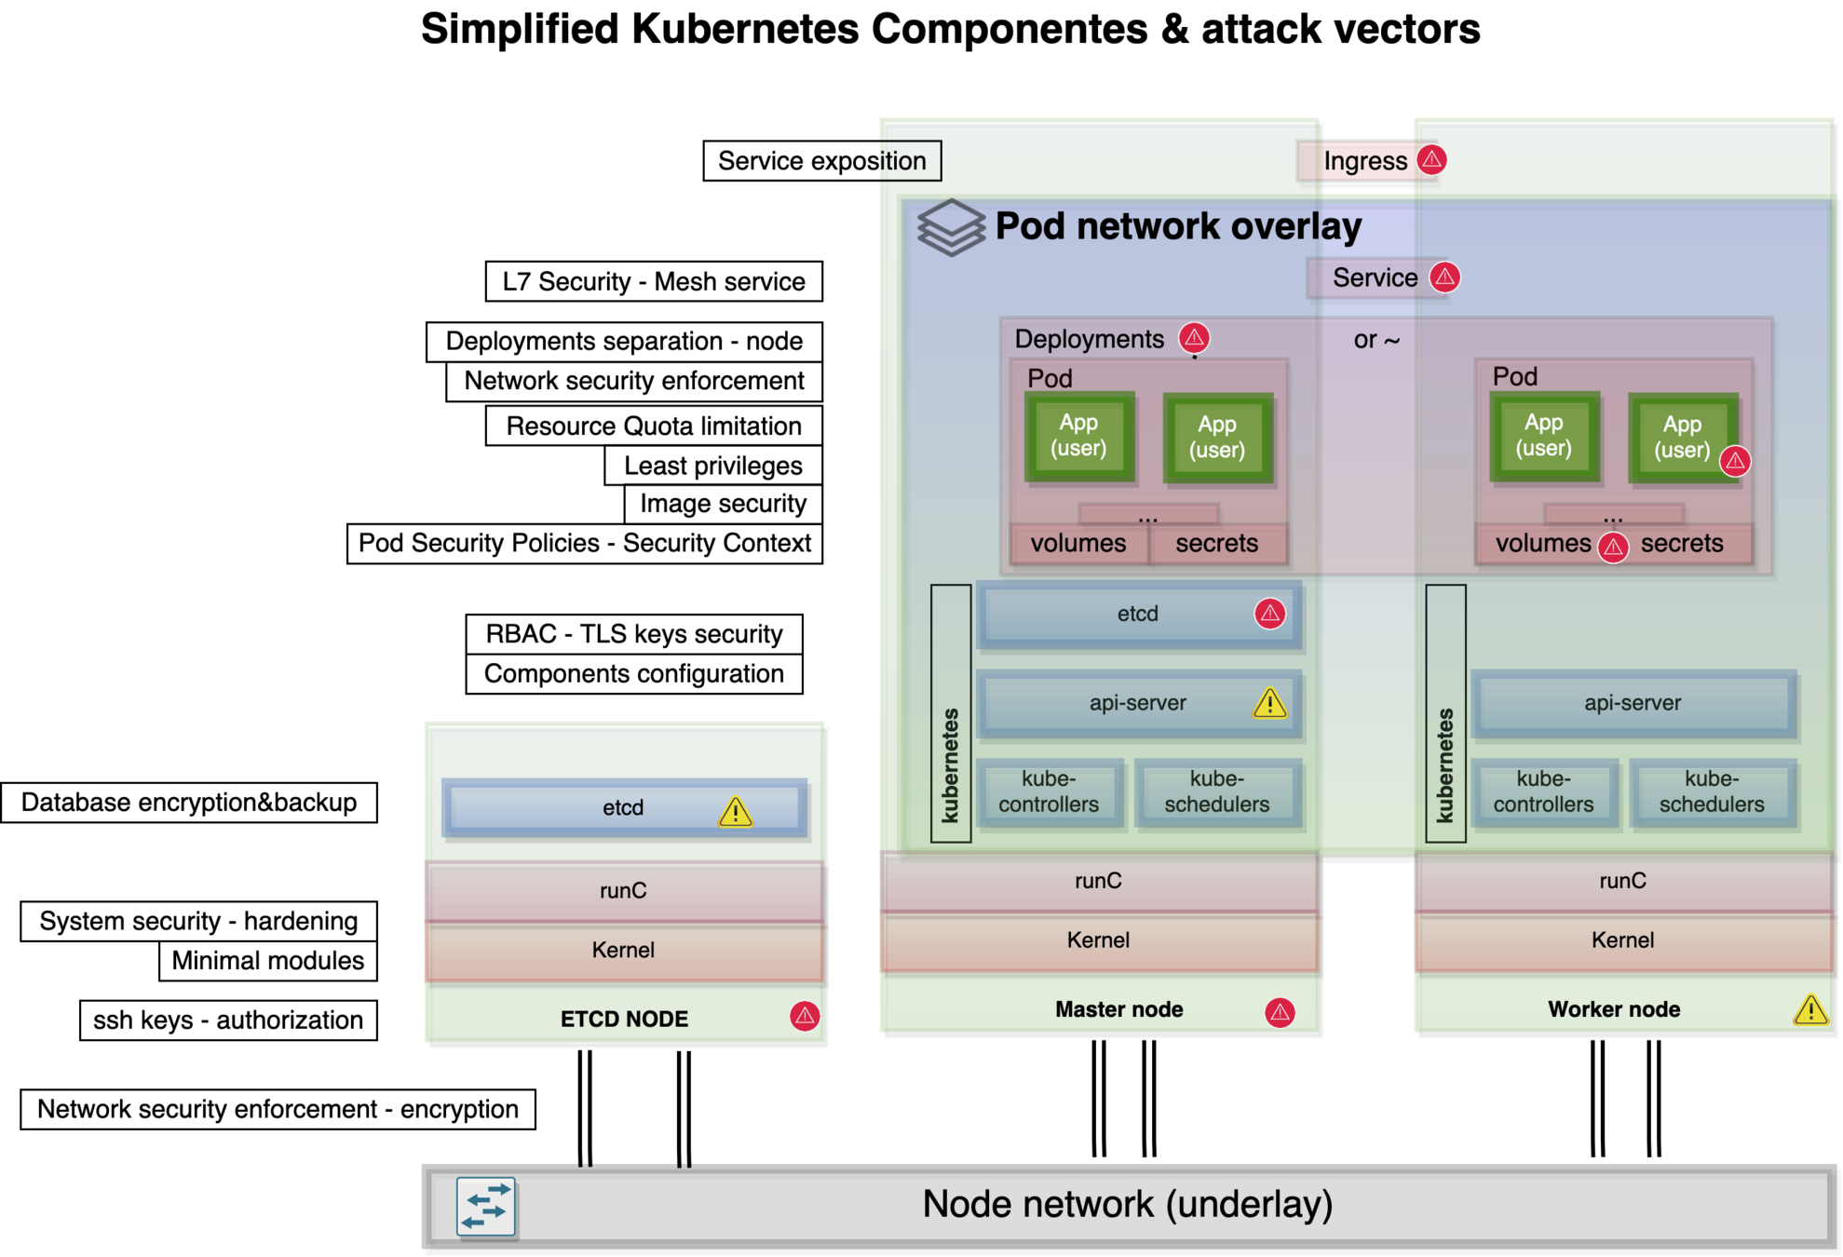The height and width of the screenshot is (1257, 1843).
Task: Click the red alert on master etcd box
Action: (x=1269, y=614)
